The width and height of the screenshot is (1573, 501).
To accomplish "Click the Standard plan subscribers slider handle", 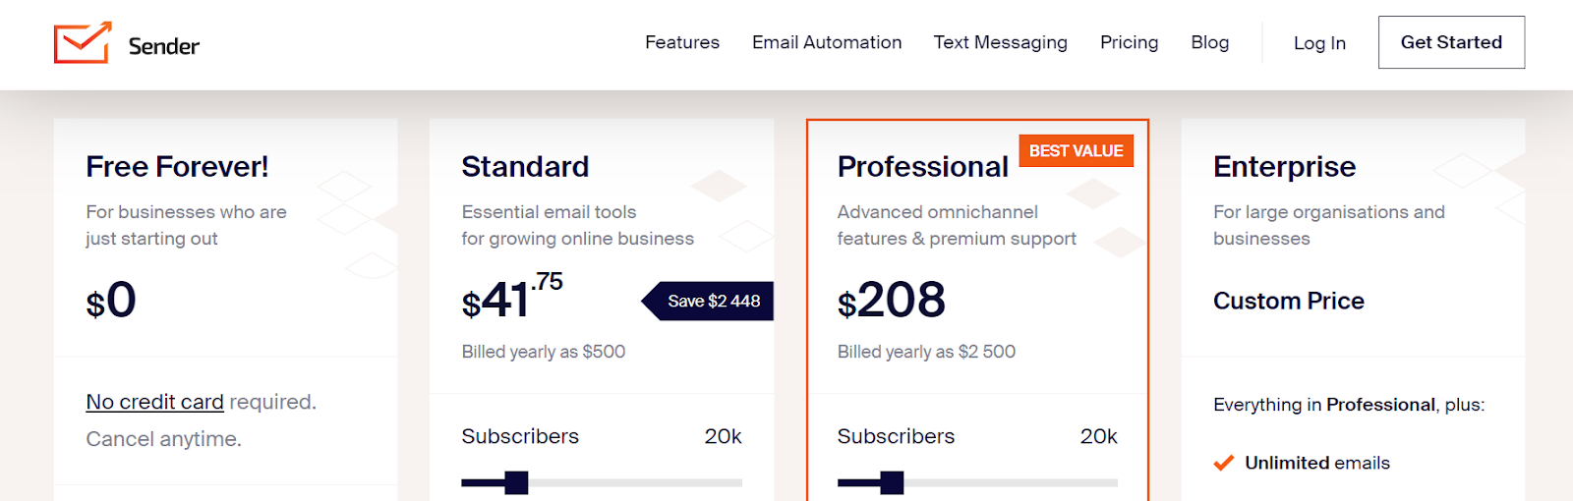I will (x=516, y=482).
